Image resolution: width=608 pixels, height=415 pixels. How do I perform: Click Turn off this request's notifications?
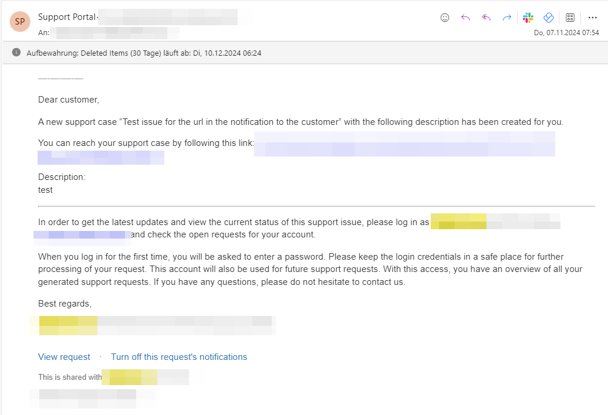click(179, 357)
